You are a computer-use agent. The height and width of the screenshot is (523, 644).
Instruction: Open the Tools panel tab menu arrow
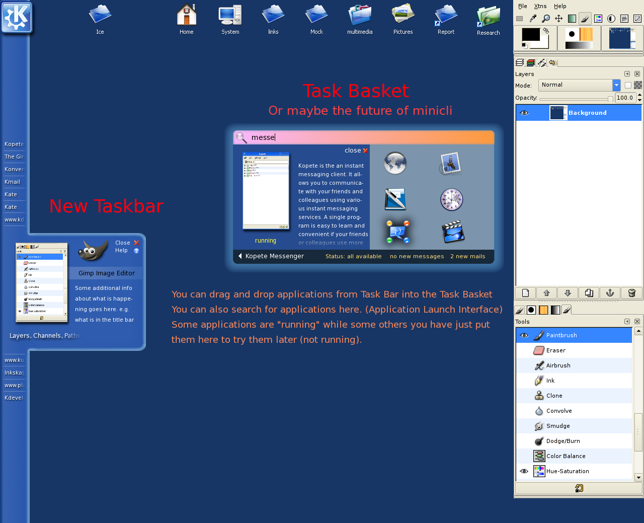627,321
